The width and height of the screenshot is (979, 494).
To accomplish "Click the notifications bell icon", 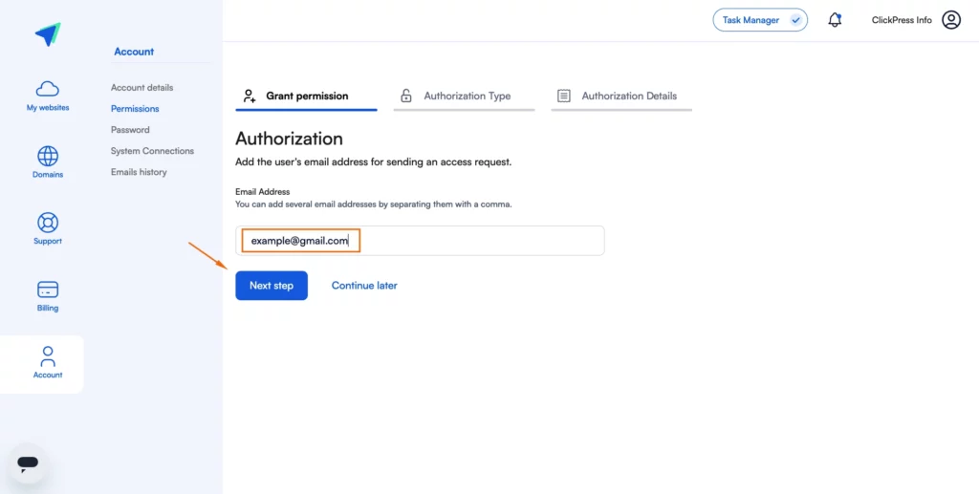I will (835, 20).
